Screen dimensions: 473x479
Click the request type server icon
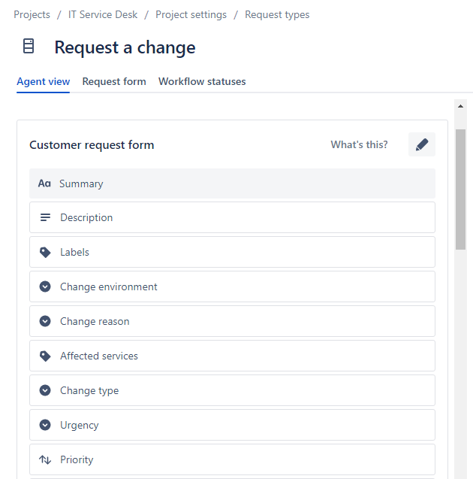coord(29,46)
